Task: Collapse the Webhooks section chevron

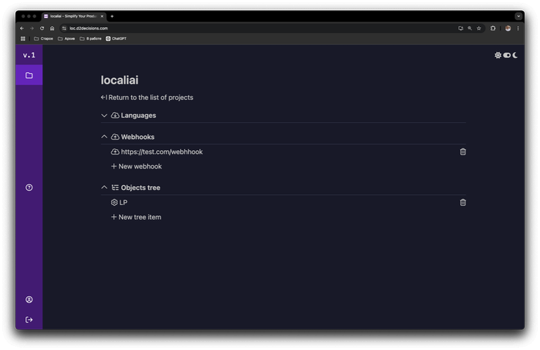Action: point(104,137)
